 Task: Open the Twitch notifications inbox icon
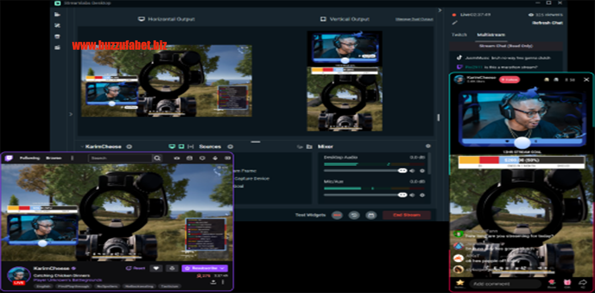pyautogui.click(x=190, y=158)
